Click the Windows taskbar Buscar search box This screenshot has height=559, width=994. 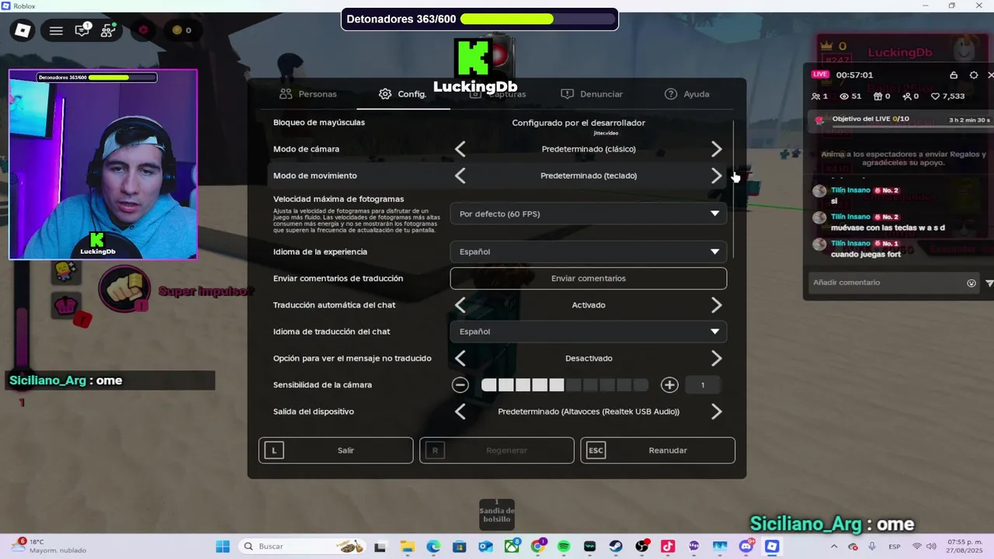(304, 547)
